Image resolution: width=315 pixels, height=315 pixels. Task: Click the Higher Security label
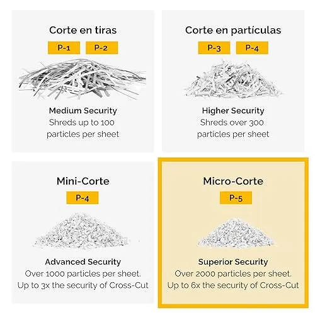click(x=233, y=111)
